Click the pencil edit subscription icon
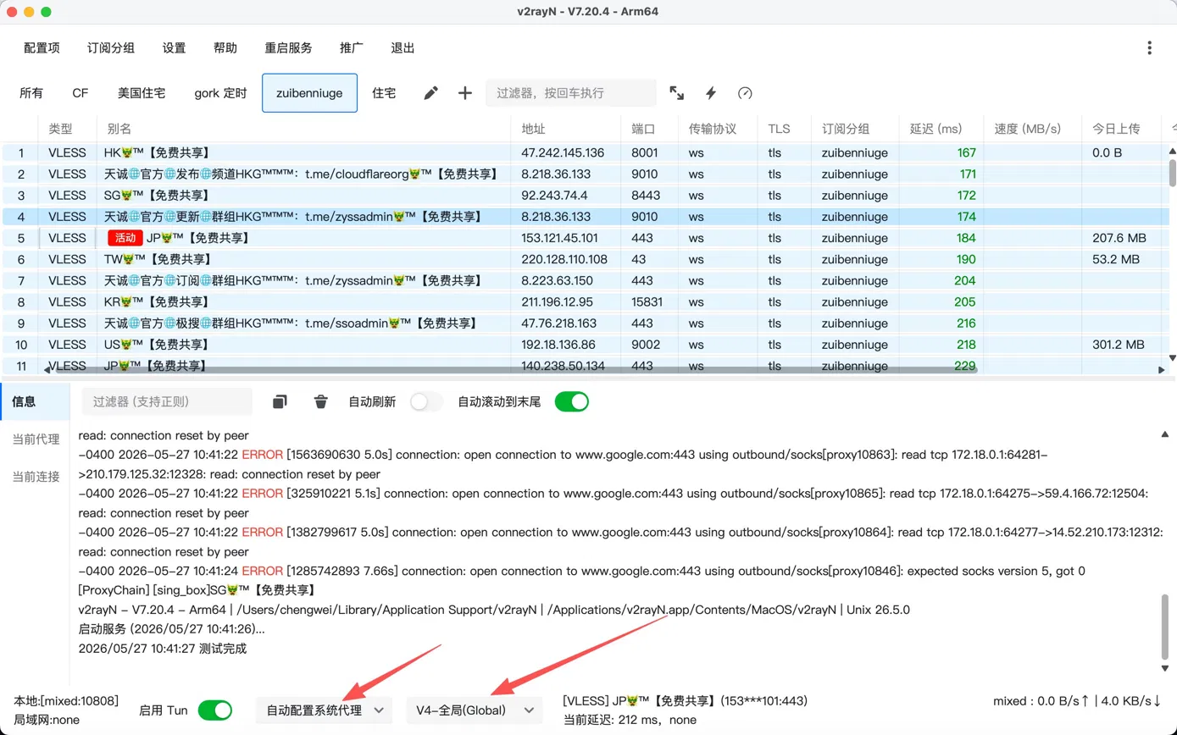The height and width of the screenshot is (735, 1177). point(430,93)
